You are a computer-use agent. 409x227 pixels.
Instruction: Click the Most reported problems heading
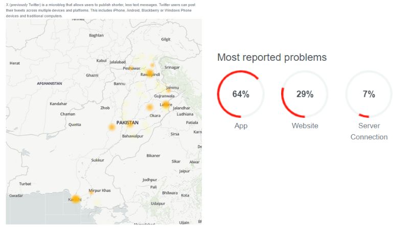point(272,57)
